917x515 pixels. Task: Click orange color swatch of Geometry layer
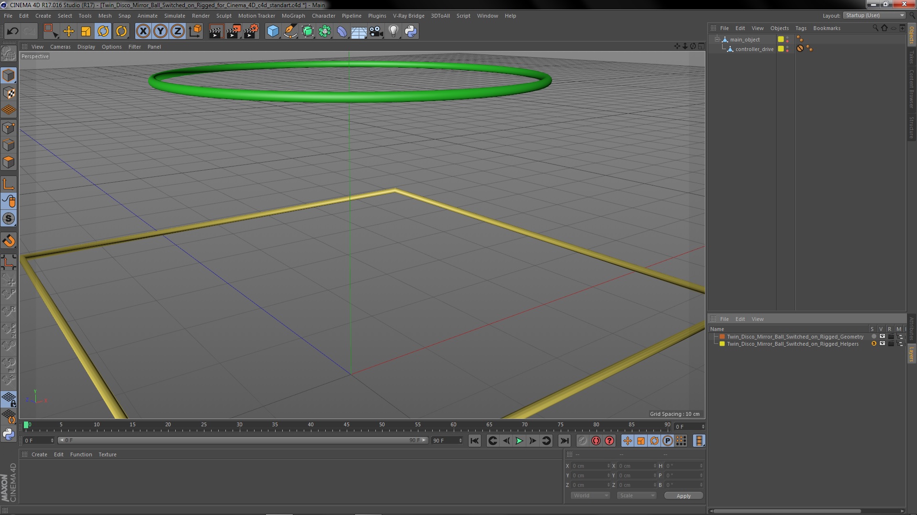[x=722, y=337]
